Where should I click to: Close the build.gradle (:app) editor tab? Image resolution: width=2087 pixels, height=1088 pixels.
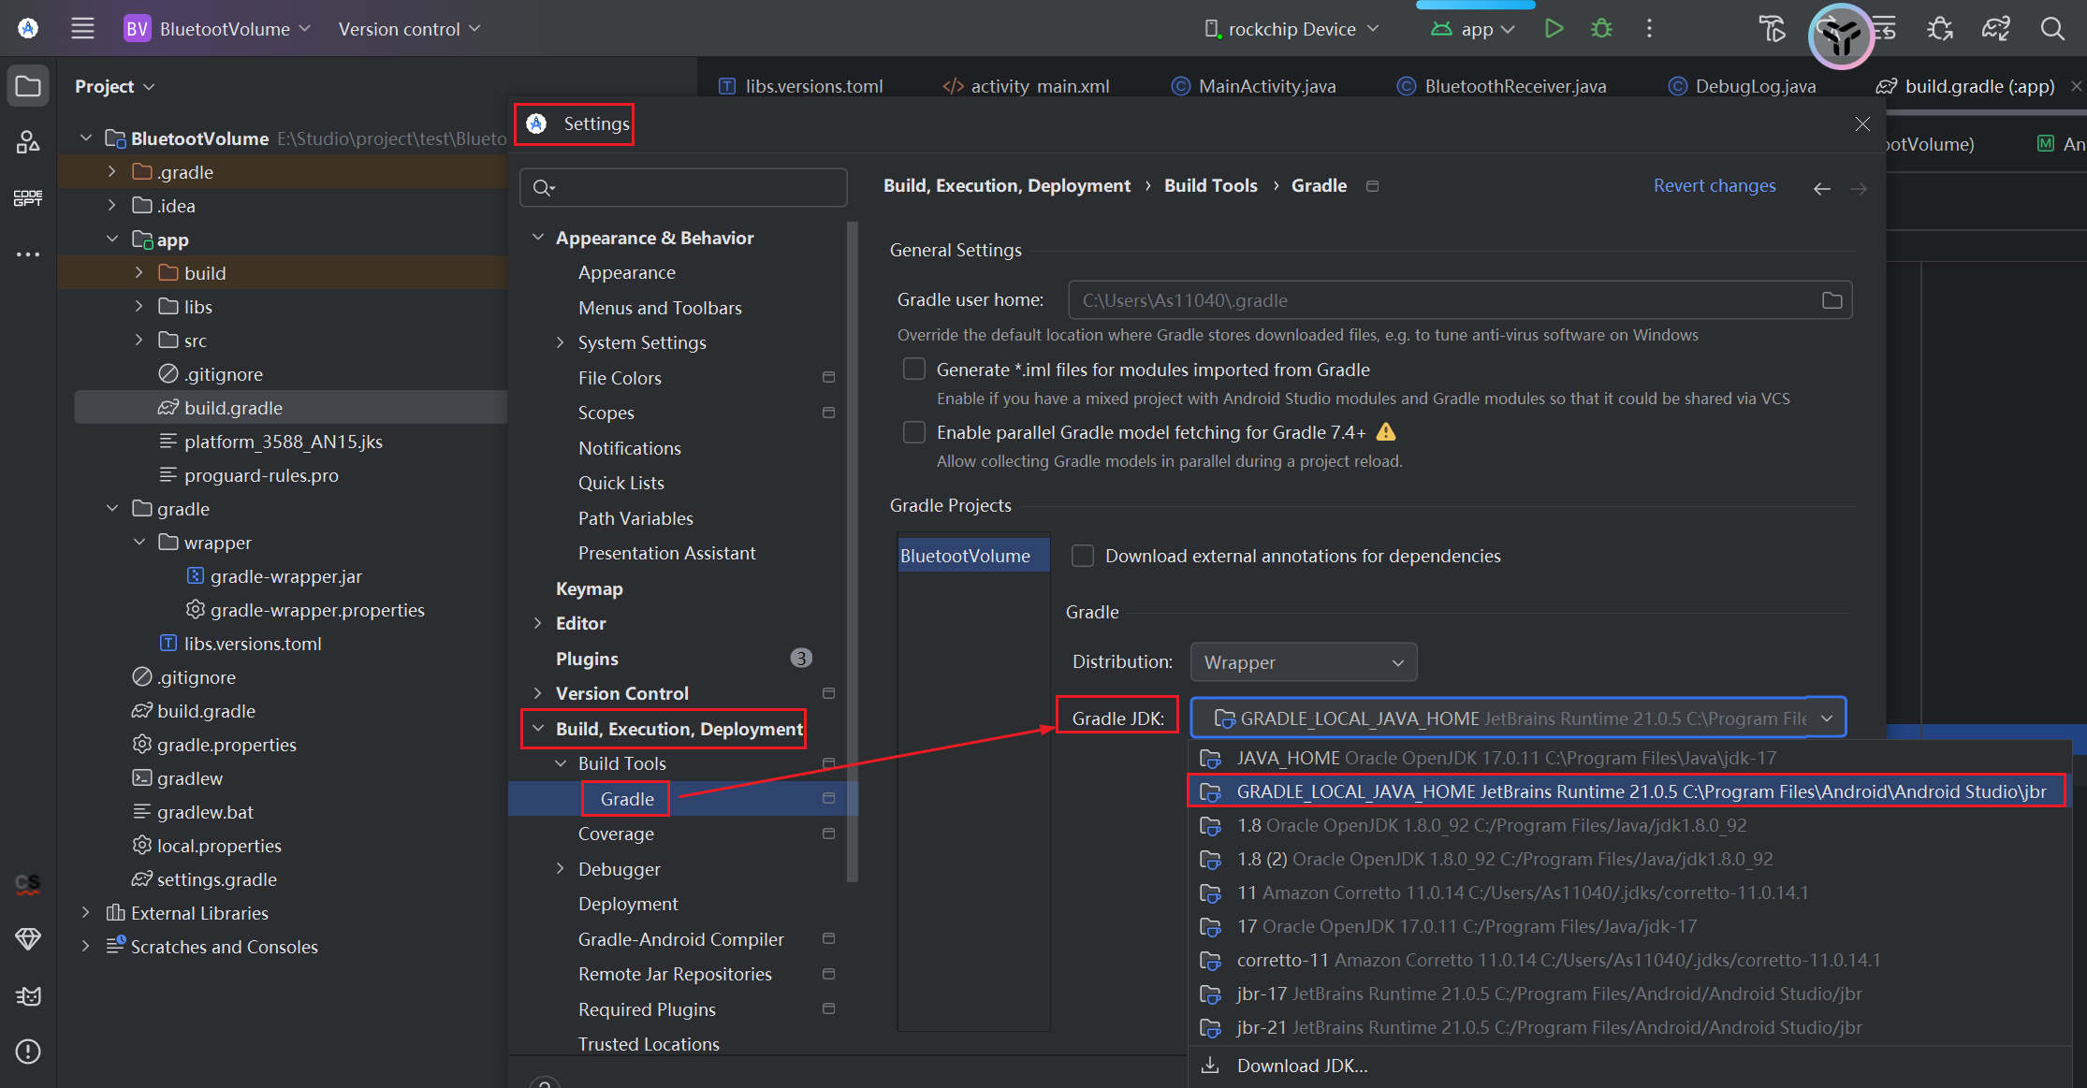(2076, 86)
